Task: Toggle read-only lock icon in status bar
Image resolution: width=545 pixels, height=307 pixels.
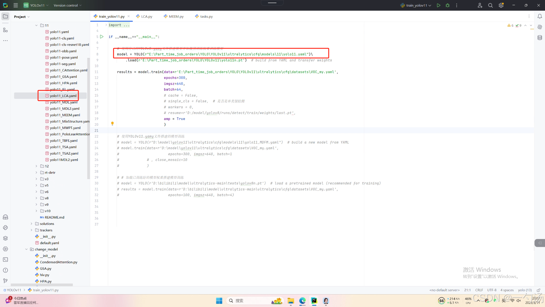Action: coord(538,290)
